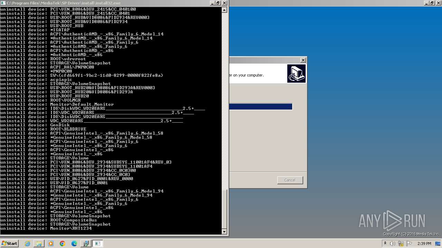Click the console scrollbar up arrow
The image size is (442, 248).
pos(224,10)
